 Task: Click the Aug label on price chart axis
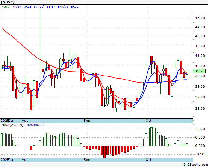pos(25,121)
